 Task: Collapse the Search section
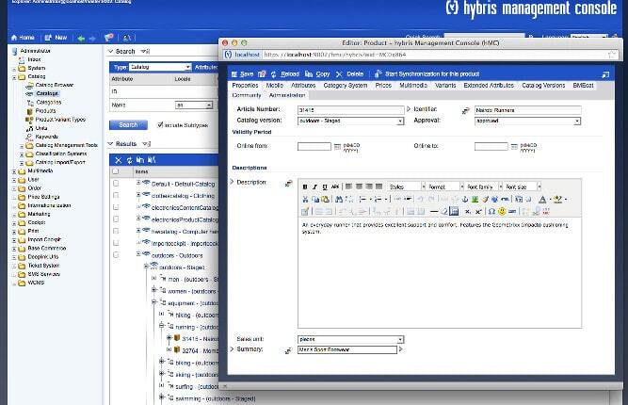point(111,51)
